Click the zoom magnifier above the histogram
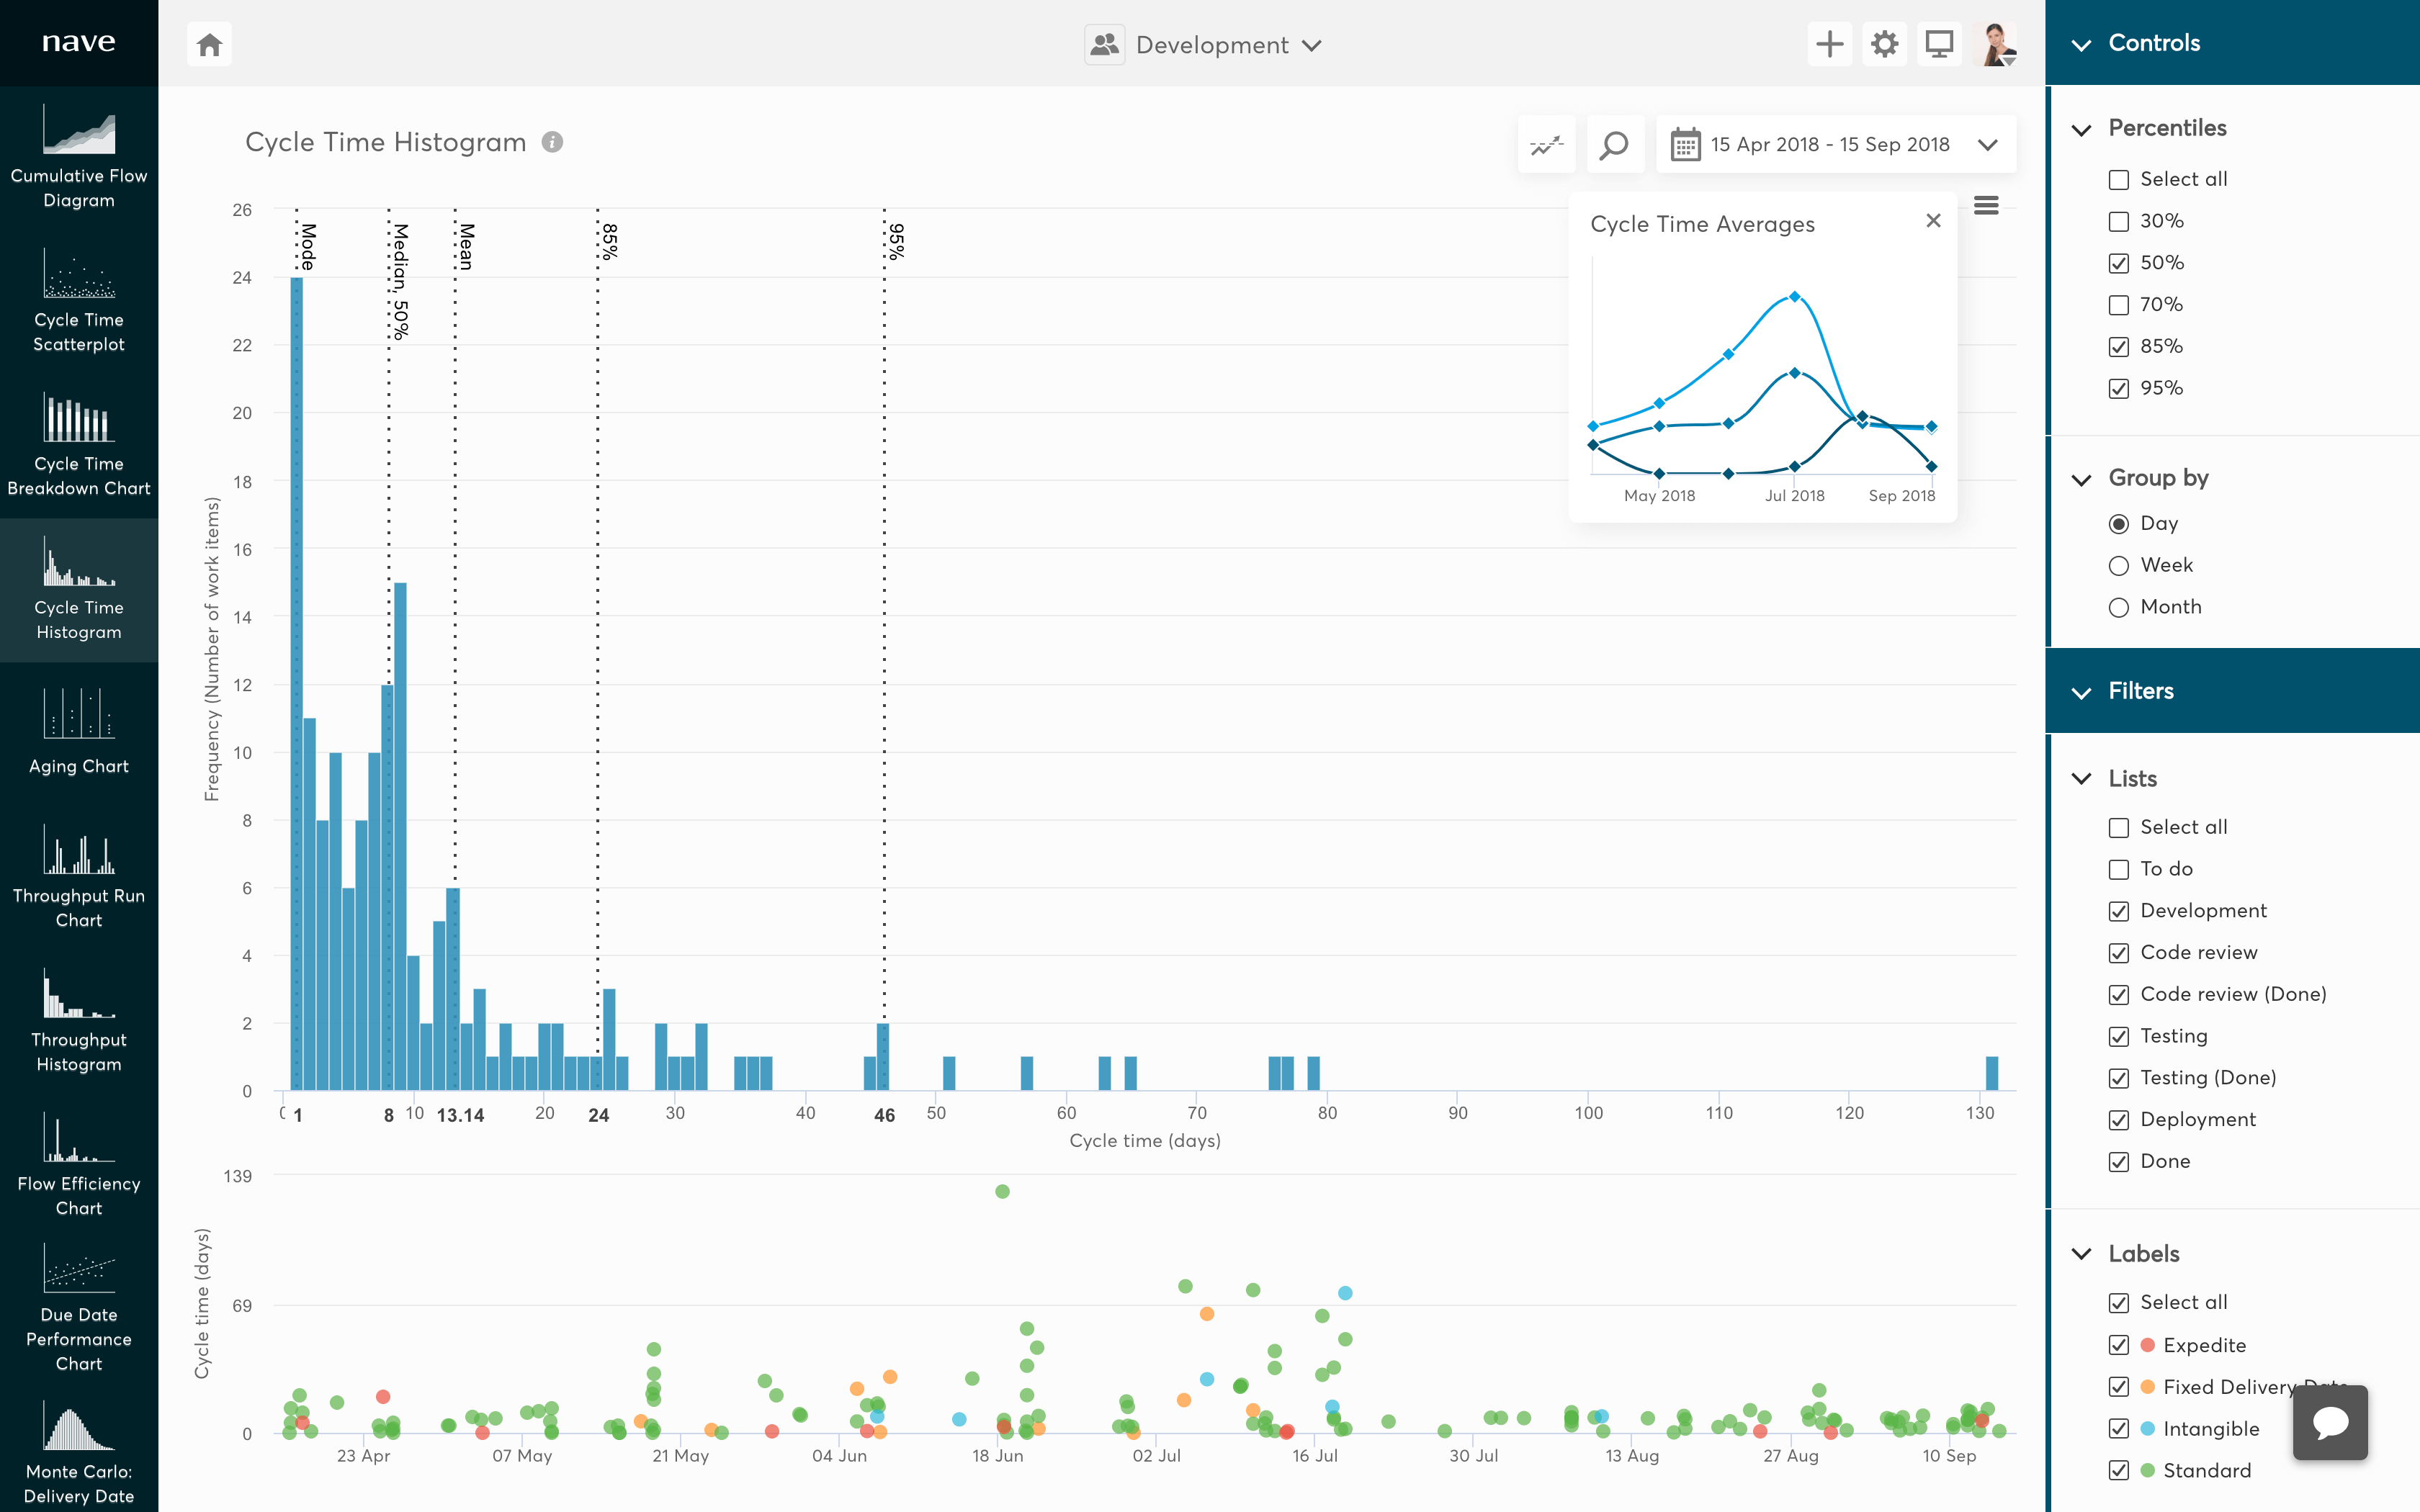Viewport: 2420px width, 1512px height. coord(1614,143)
